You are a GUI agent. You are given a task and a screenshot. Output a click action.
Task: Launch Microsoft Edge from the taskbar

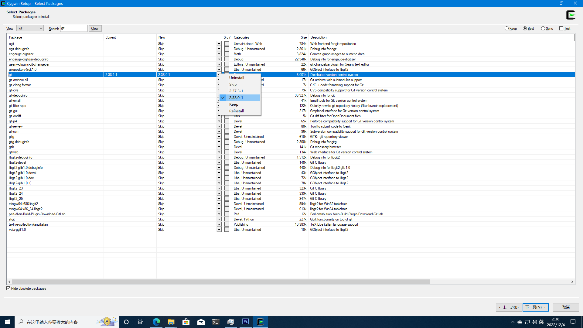[x=156, y=322]
